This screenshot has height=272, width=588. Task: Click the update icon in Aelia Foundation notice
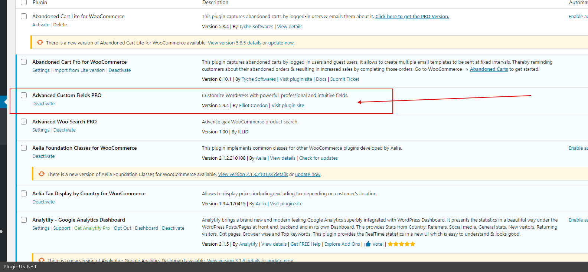tap(41, 174)
